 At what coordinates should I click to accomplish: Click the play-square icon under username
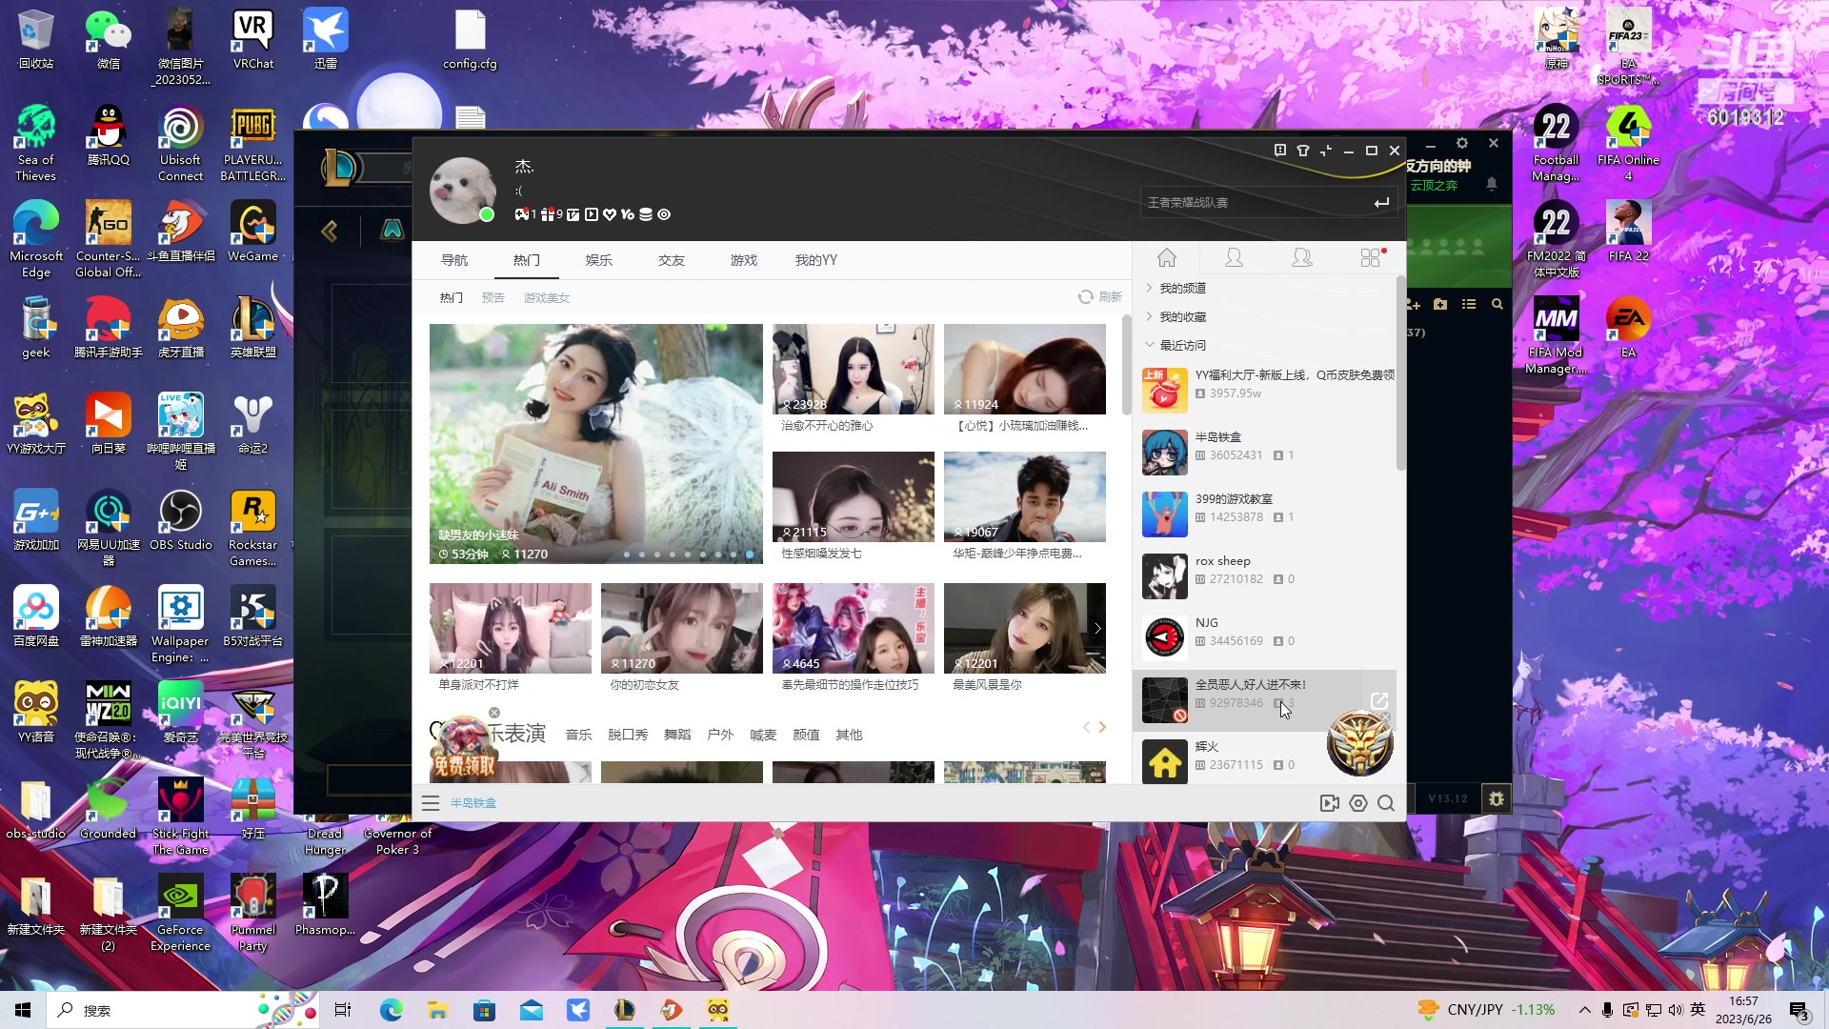[x=592, y=214]
